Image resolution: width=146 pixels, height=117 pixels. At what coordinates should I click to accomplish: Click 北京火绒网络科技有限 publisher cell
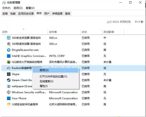63,104
